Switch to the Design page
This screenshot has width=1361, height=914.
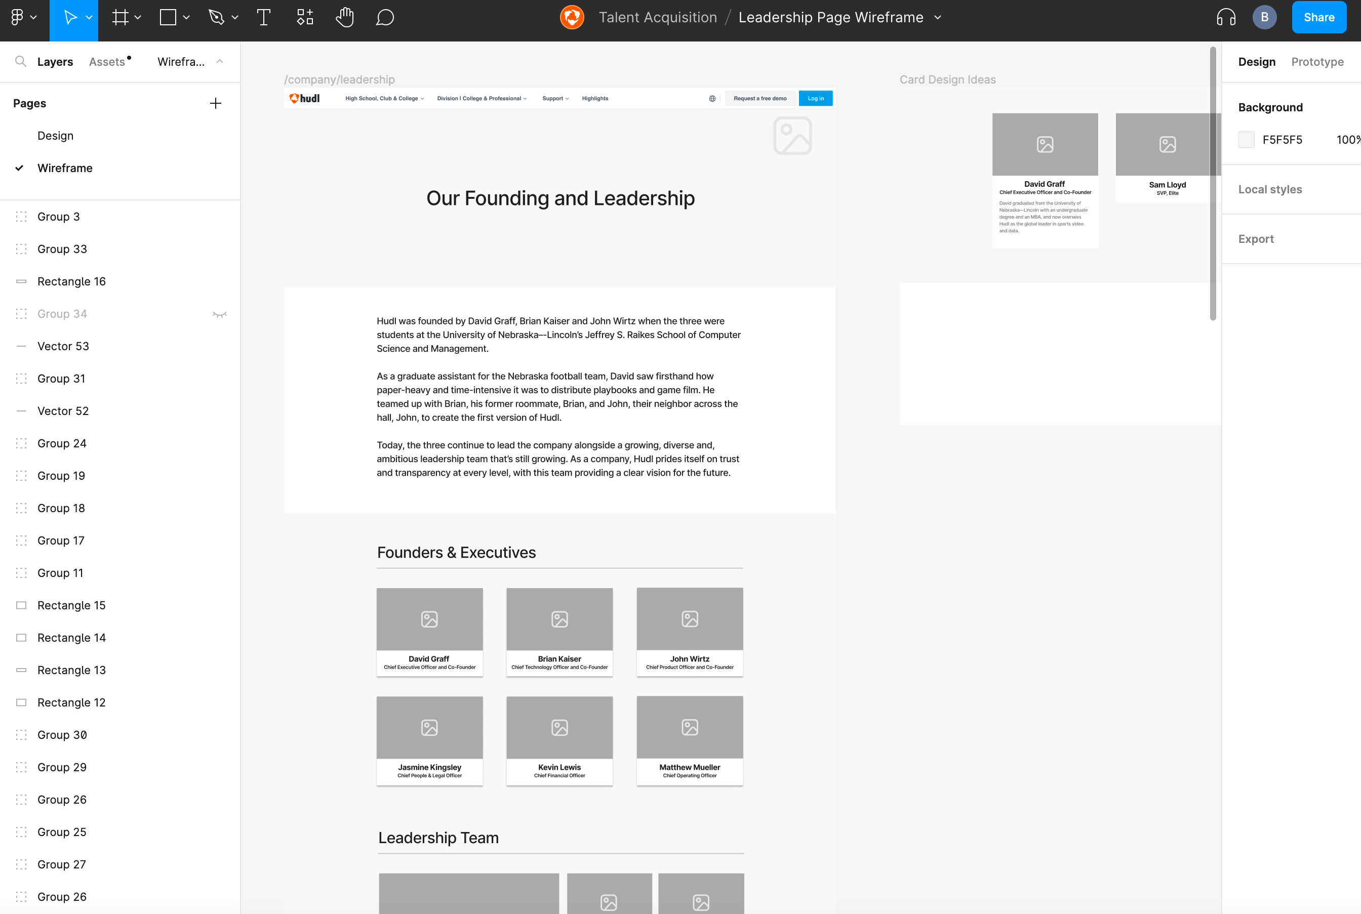pyautogui.click(x=55, y=136)
